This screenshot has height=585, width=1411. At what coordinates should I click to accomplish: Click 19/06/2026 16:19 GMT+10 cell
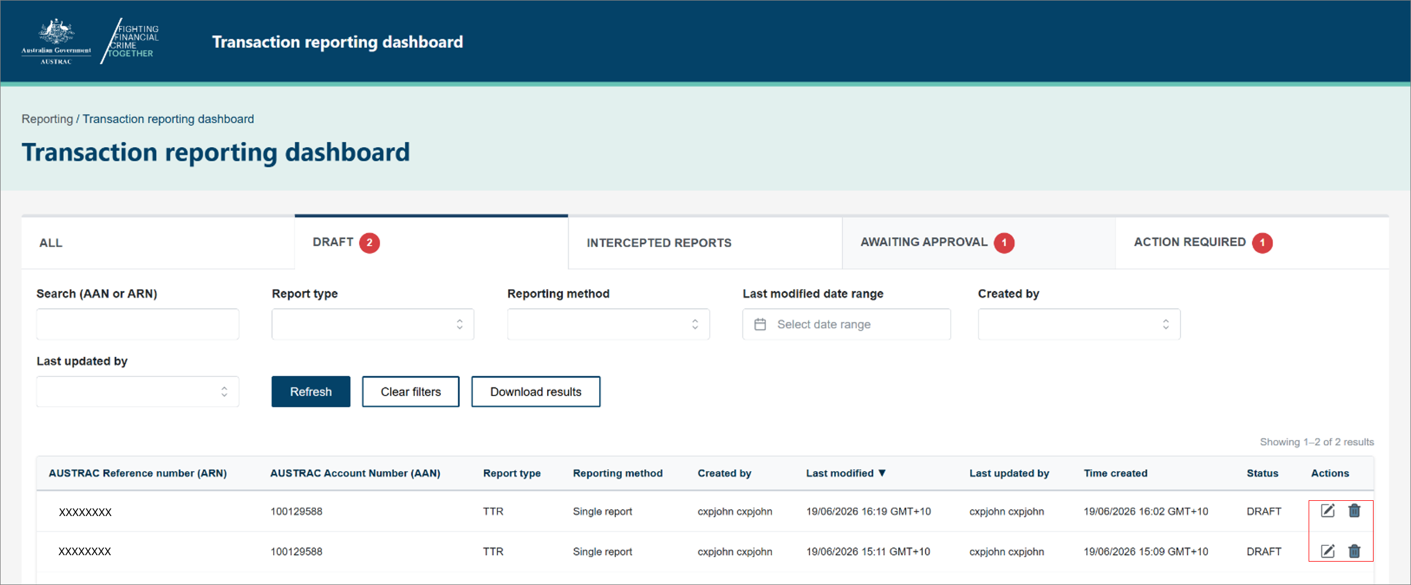[x=868, y=511]
